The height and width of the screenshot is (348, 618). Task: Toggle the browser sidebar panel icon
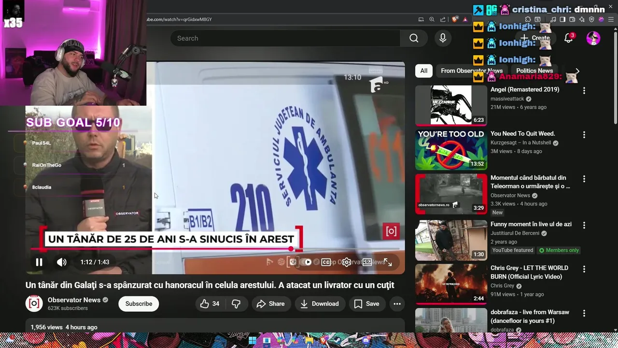(x=562, y=19)
